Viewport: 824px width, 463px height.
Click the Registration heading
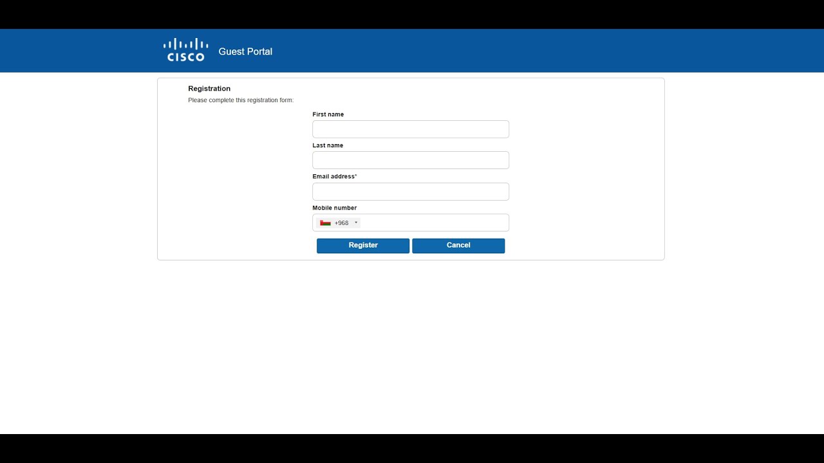(209, 89)
